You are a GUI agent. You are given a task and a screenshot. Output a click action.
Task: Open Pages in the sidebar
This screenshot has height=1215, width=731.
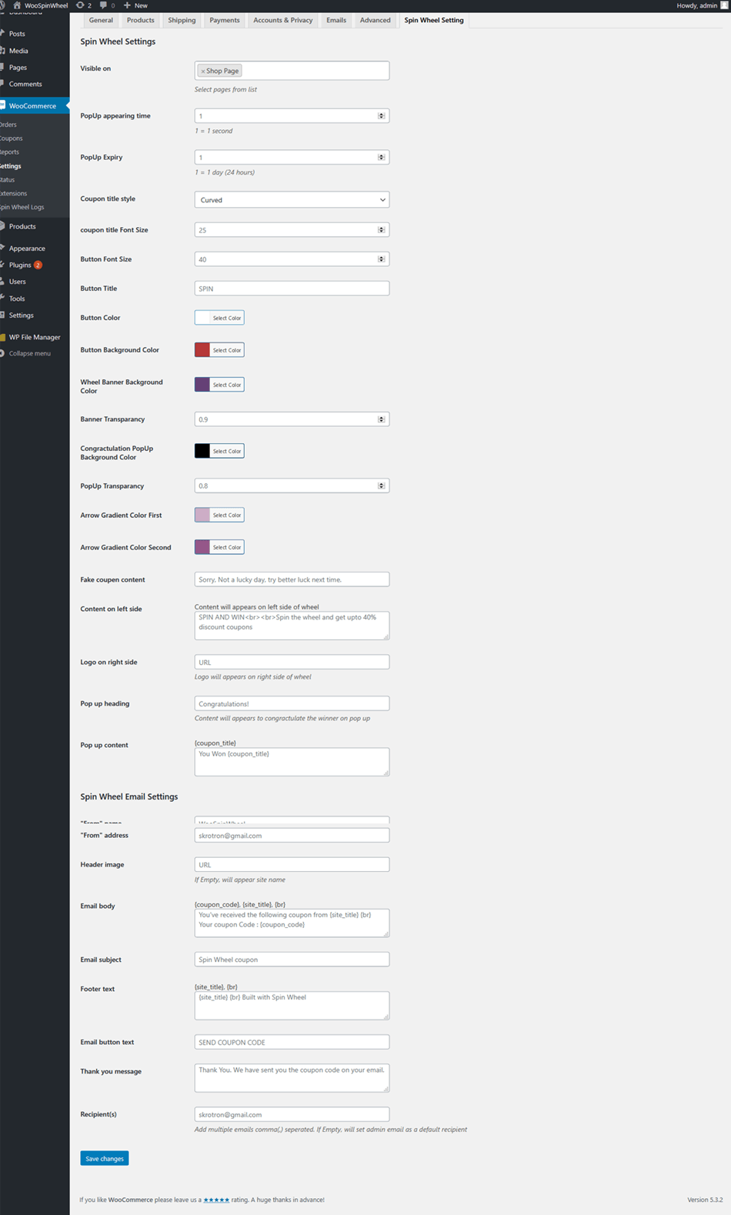[18, 68]
